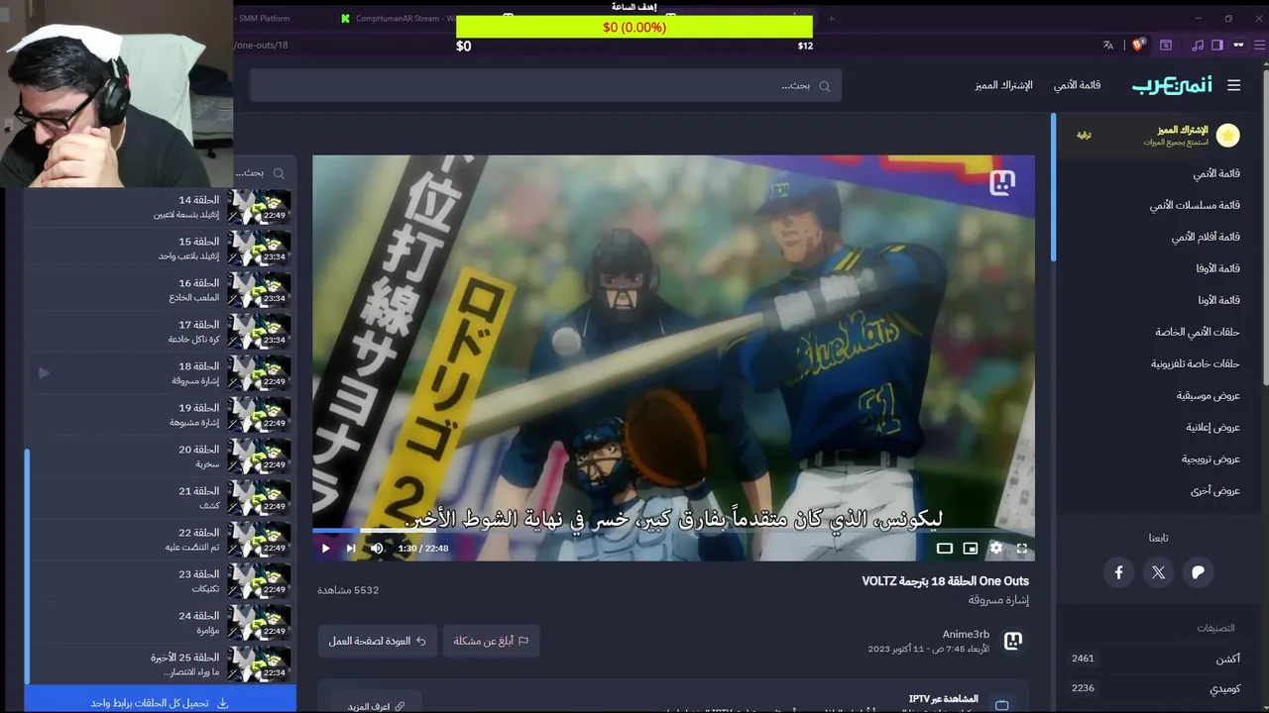This screenshot has width=1269, height=713.
Task: Open حلقات الأنمي الخاصة in the sidebar
Action: [x=1198, y=332]
